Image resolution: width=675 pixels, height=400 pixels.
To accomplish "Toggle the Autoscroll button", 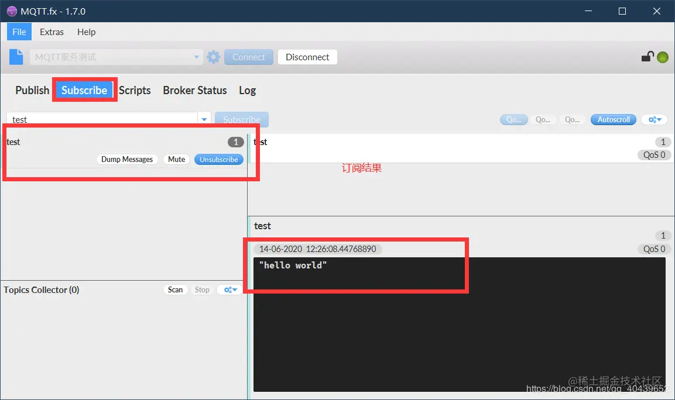I will point(614,119).
